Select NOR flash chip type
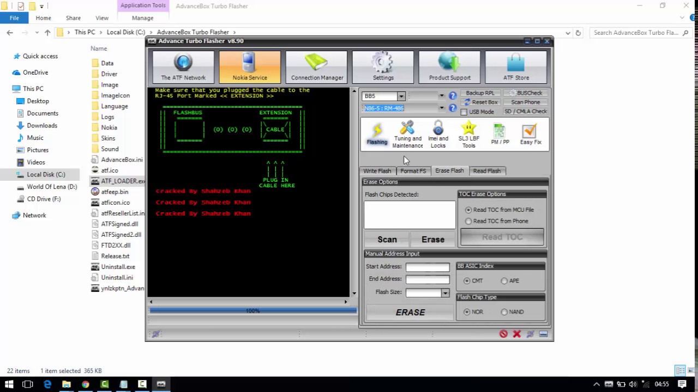 click(467, 312)
